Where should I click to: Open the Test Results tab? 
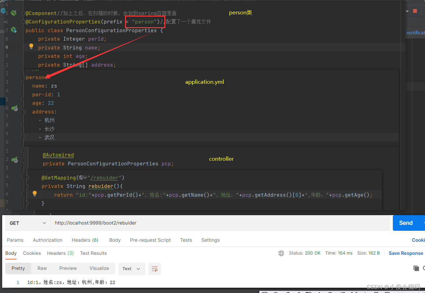[x=93, y=253]
